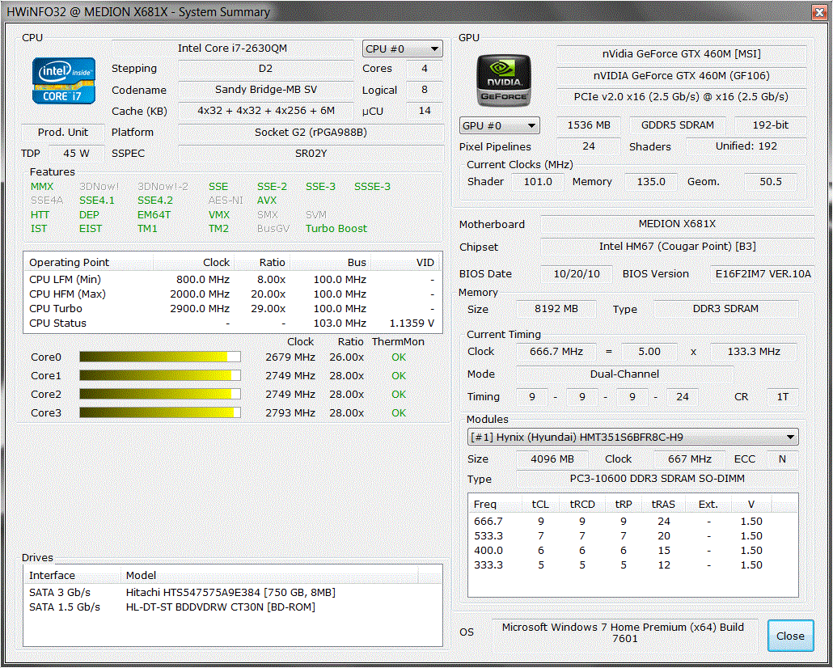Click the Core0 clock value 2679 MHz
Viewport: 833px width, 668px height.
[290, 357]
